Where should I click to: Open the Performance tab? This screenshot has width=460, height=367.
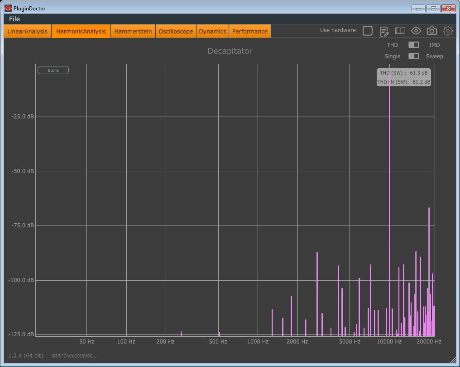[x=250, y=32]
